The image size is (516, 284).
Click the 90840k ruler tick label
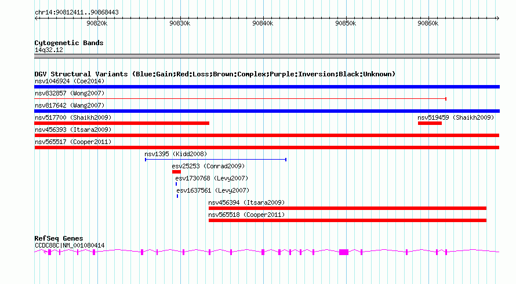pos(263,23)
